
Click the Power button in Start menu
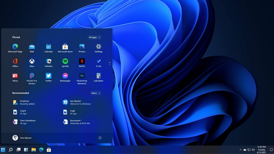click(100, 138)
